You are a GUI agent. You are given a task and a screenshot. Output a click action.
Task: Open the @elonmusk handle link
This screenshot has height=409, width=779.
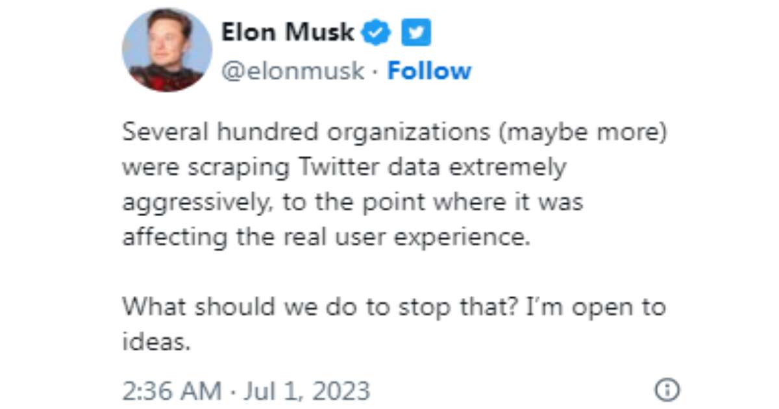pyautogui.click(x=293, y=71)
